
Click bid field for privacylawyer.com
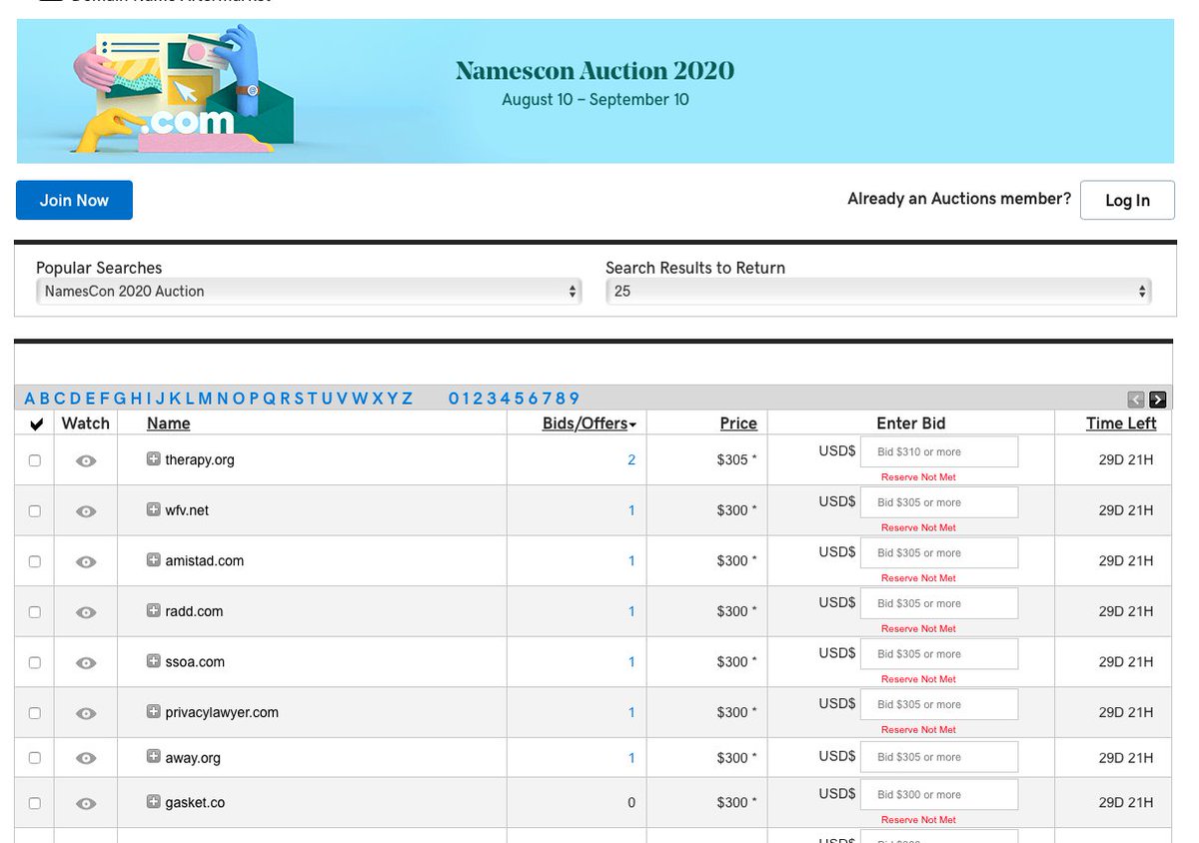pyautogui.click(x=939, y=704)
